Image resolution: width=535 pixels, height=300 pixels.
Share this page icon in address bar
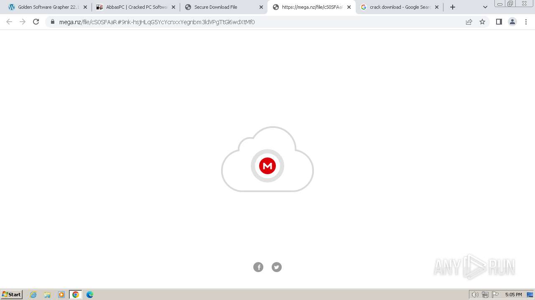[469, 22]
